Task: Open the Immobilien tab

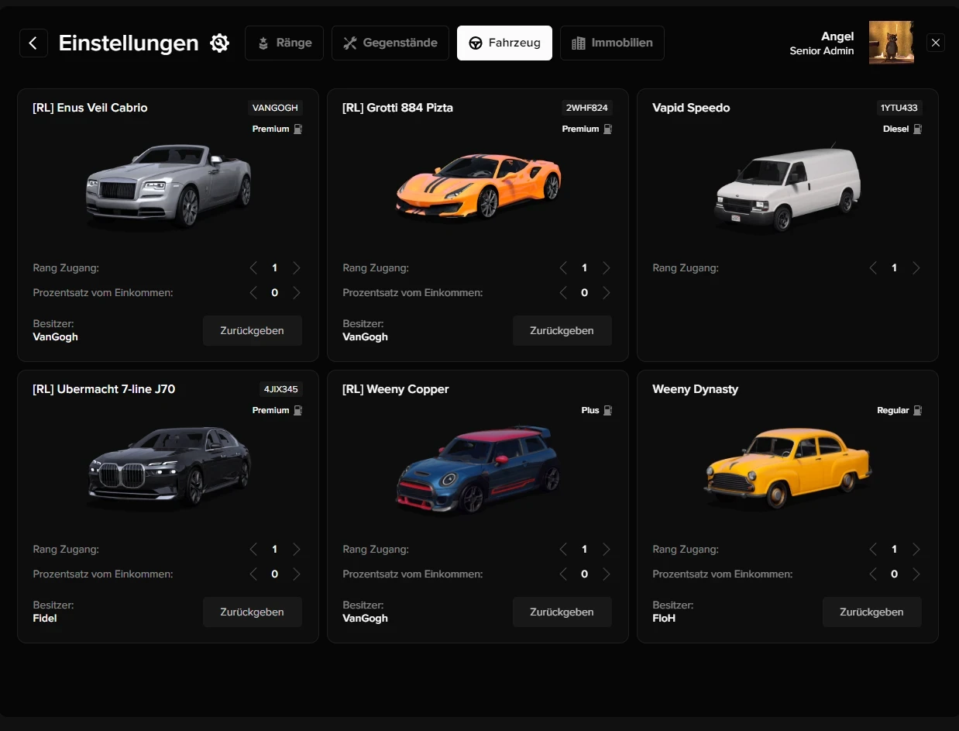Action: (612, 43)
